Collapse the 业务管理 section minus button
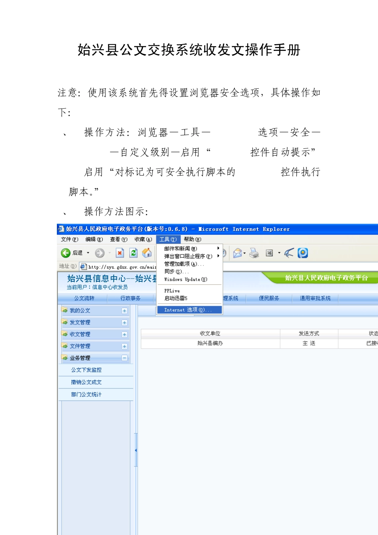378x535 pixels. tap(125, 358)
